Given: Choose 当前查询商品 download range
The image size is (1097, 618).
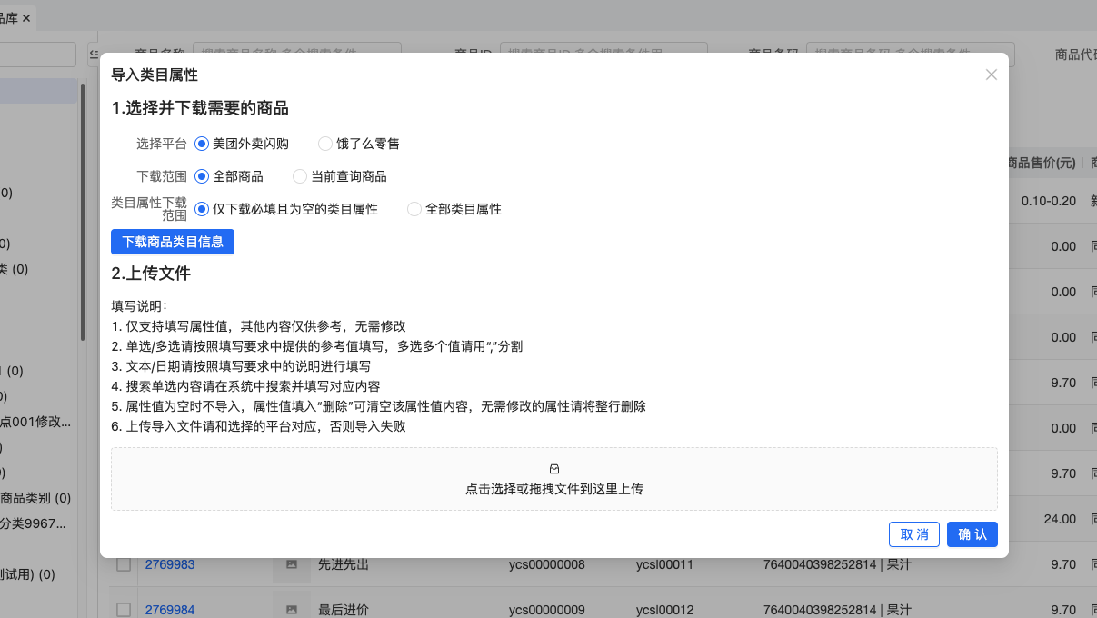Looking at the screenshot, I should (300, 176).
